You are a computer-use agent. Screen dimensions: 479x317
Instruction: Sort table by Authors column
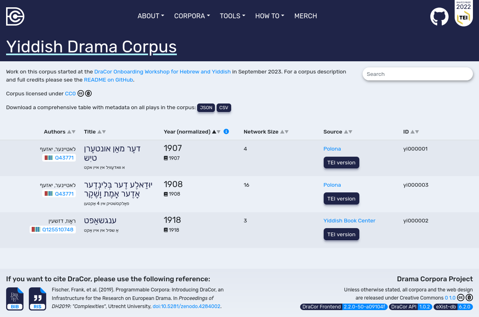coord(60,132)
